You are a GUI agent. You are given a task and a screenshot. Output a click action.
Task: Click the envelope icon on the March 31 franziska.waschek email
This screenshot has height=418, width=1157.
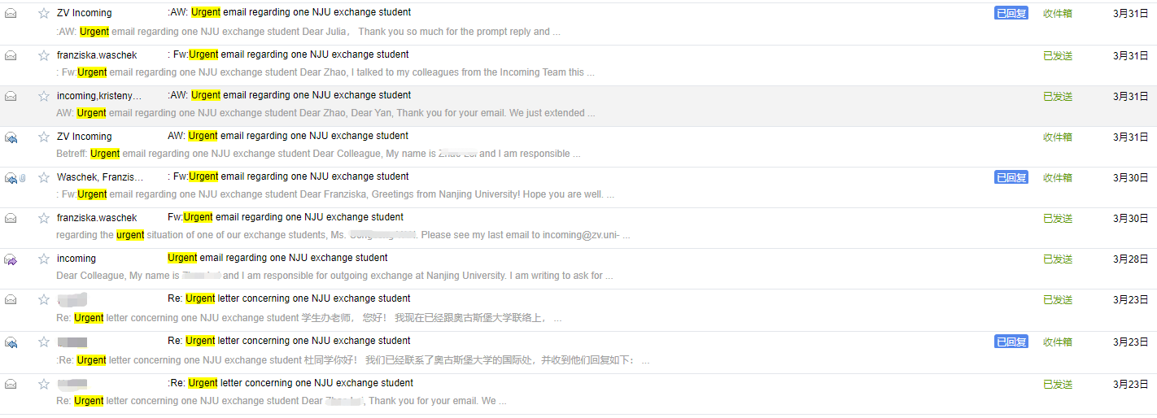coord(11,55)
